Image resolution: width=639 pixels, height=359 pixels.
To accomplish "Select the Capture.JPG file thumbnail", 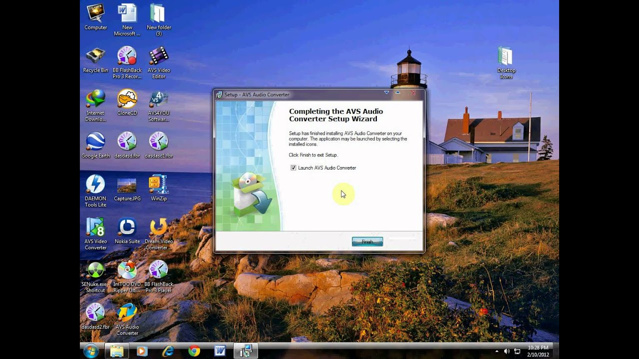I will [127, 188].
